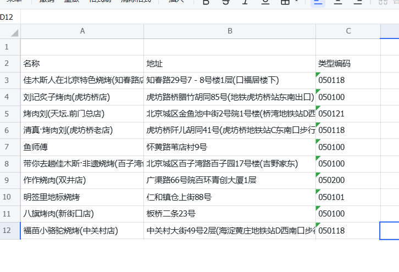Viewport: 399px width, 272px height.
Task: Select cell 八旗烤肉(新街口店)
Action: coord(82,214)
